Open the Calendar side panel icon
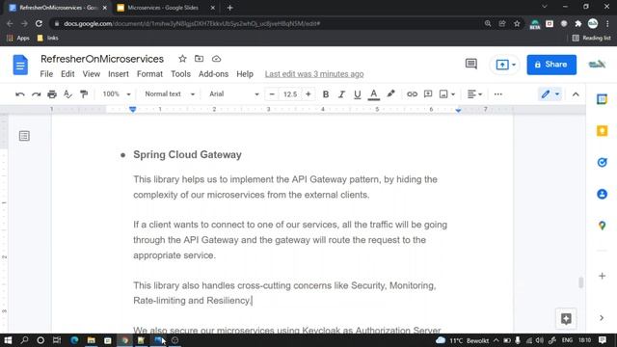Image resolution: width=617 pixels, height=347 pixels. point(602,99)
